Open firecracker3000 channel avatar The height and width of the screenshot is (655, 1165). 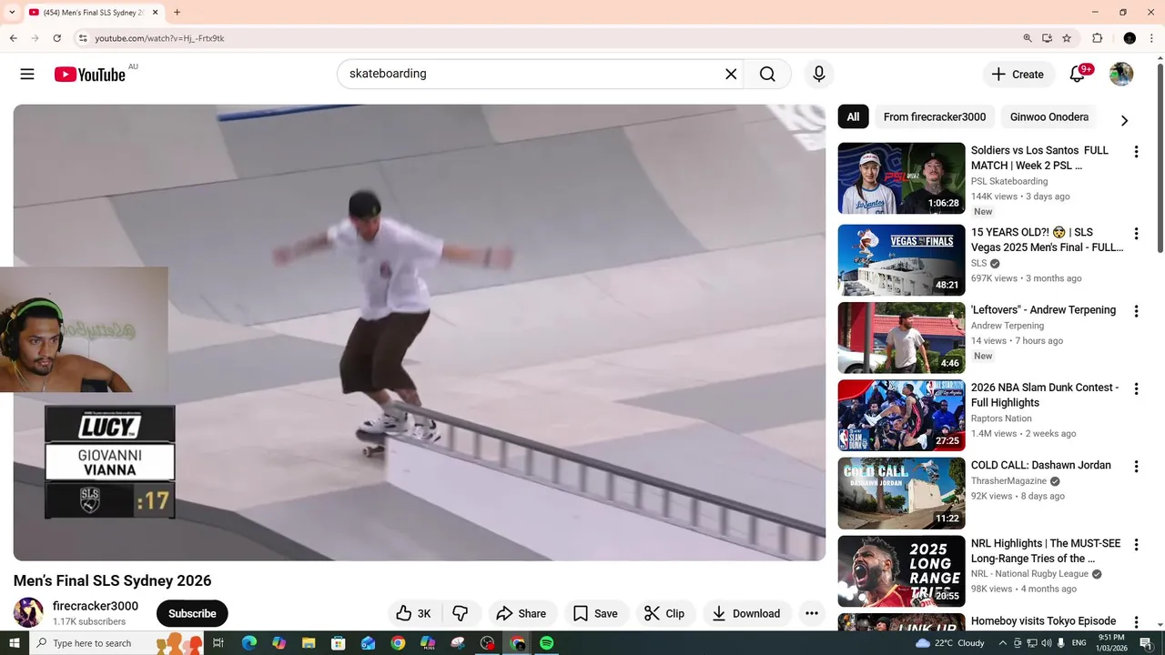coord(28,613)
